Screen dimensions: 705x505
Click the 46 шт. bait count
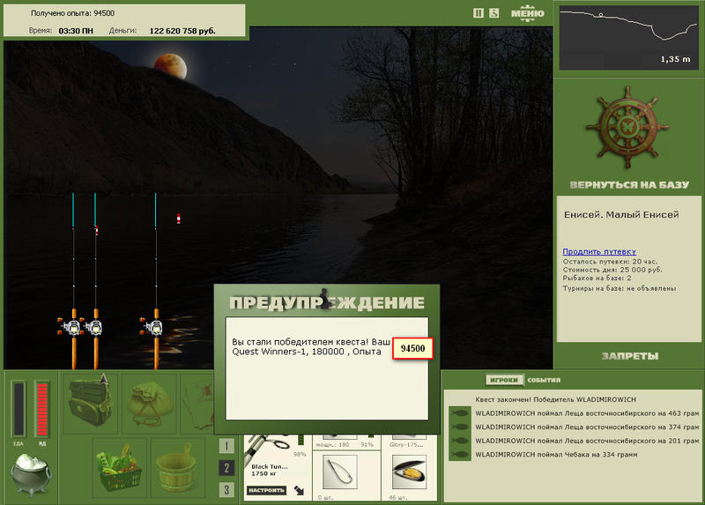click(x=397, y=497)
